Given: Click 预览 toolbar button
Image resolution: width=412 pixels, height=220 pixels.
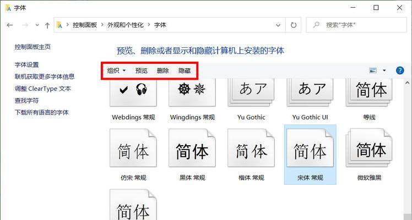Looking at the screenshot, I should click(142, 70).
